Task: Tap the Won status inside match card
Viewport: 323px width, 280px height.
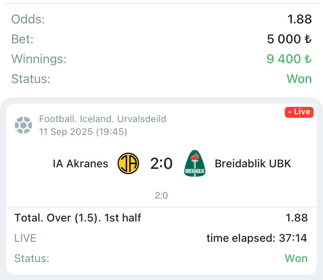Action: pyautogui.click(x=296, y=258)
